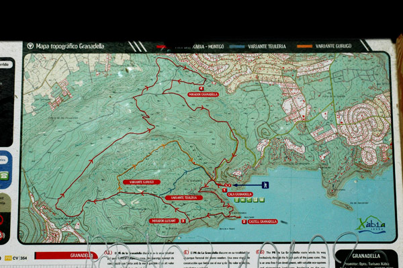The image size is (403, 268).
Task: Click the green telephone icon on left panel
Action: coord(4,176)
